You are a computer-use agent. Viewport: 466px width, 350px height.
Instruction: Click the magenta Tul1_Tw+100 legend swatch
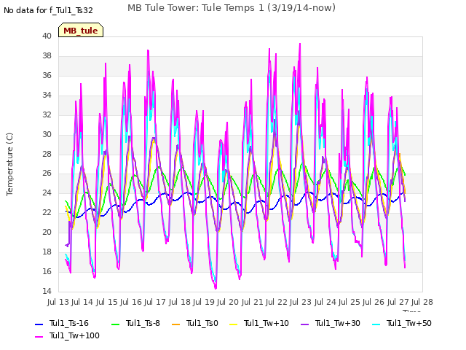coord(39,337)
